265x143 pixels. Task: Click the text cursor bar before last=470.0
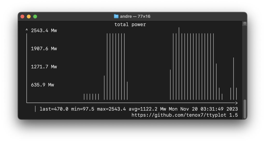(x=35, y=109)
